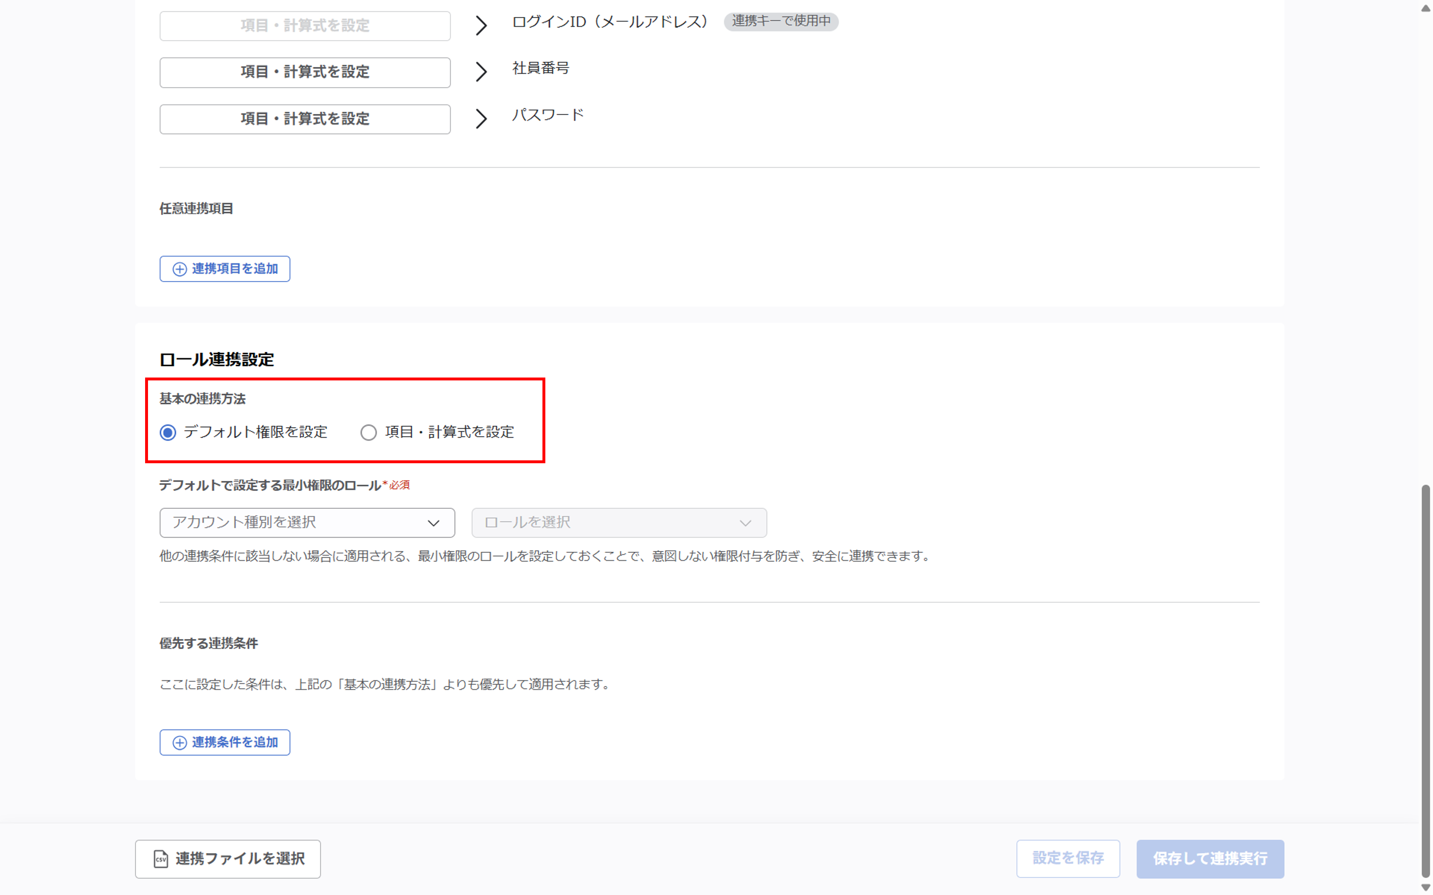Click the ログインID（メールアドレス） label
Screen dimensions: 1433x895
point(610,22)
